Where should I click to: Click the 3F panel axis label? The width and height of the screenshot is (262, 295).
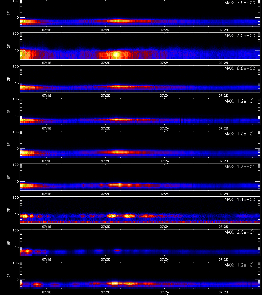pyautogui.click(x=8, y=79)
